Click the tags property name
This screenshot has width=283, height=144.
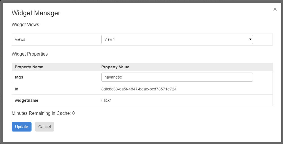click(19, 77)
